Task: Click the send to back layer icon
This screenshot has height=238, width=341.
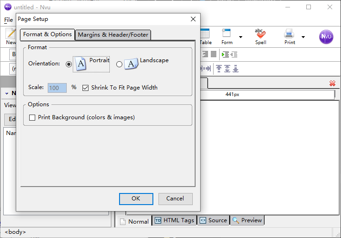Action: pos(235,69)
